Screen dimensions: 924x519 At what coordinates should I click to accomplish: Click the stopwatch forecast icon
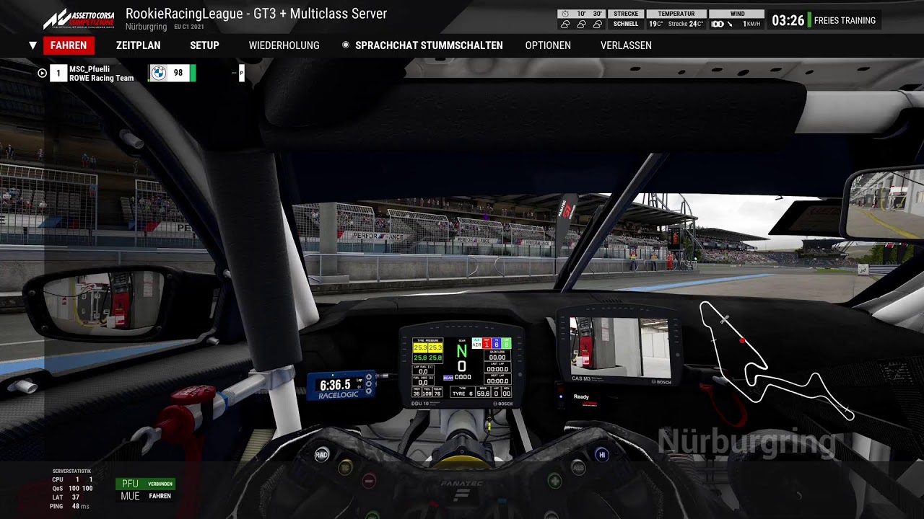(565, 14)
